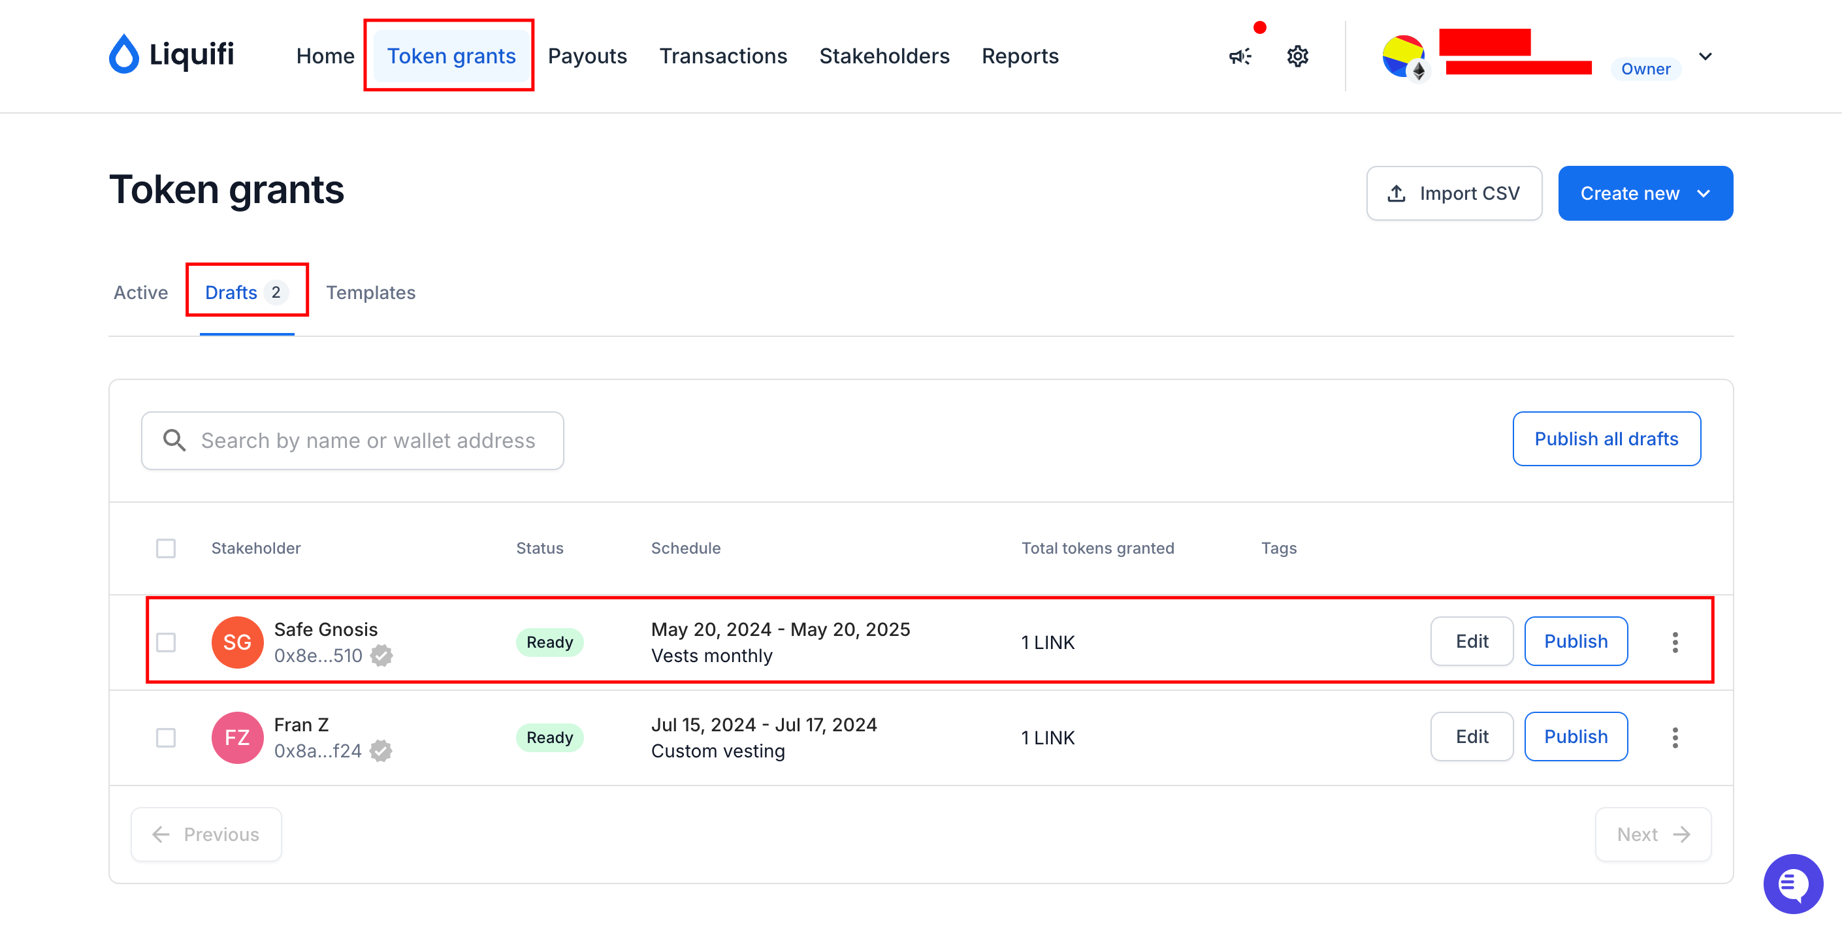Open more options for Safe Gnosis grant
Screen dimensions: 1842x935
tap(1675, 642)
